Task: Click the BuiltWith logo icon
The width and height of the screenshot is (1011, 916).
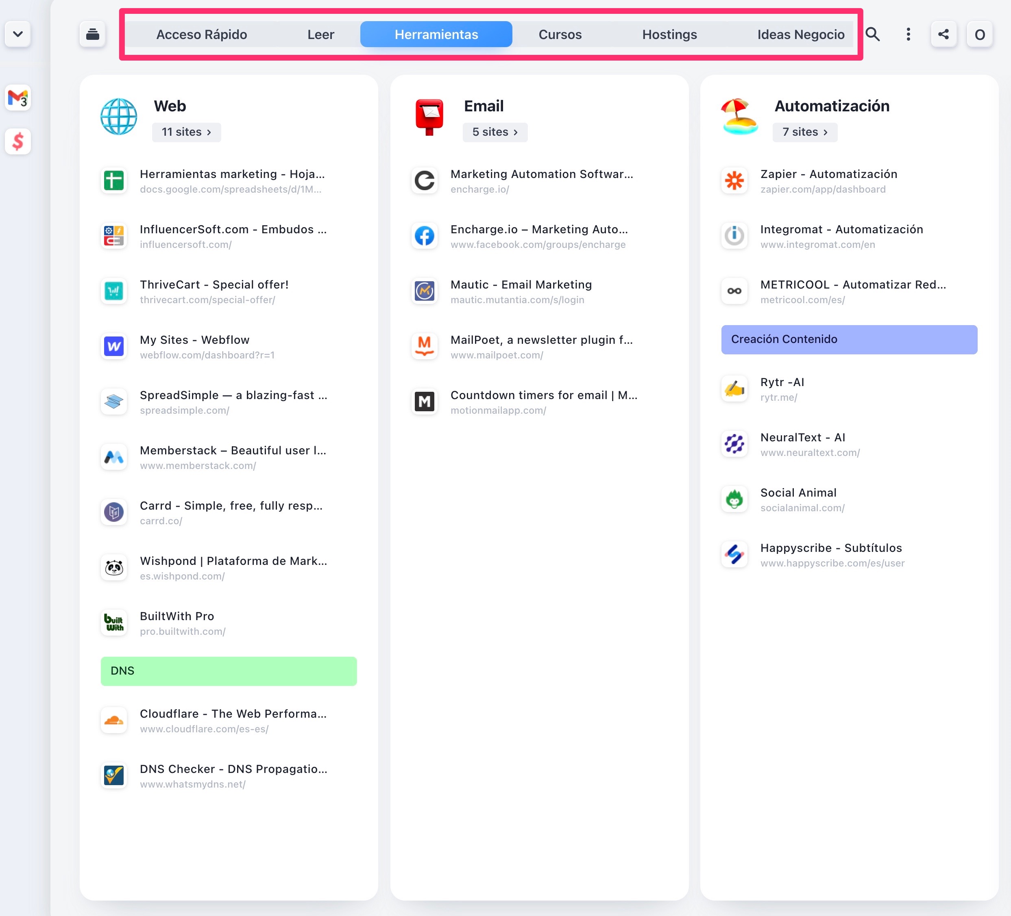Action: click(114, 623)
